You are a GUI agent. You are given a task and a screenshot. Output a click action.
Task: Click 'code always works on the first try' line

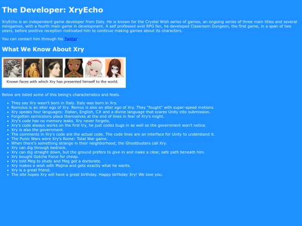pyautogui.click(x=108, y=126)
